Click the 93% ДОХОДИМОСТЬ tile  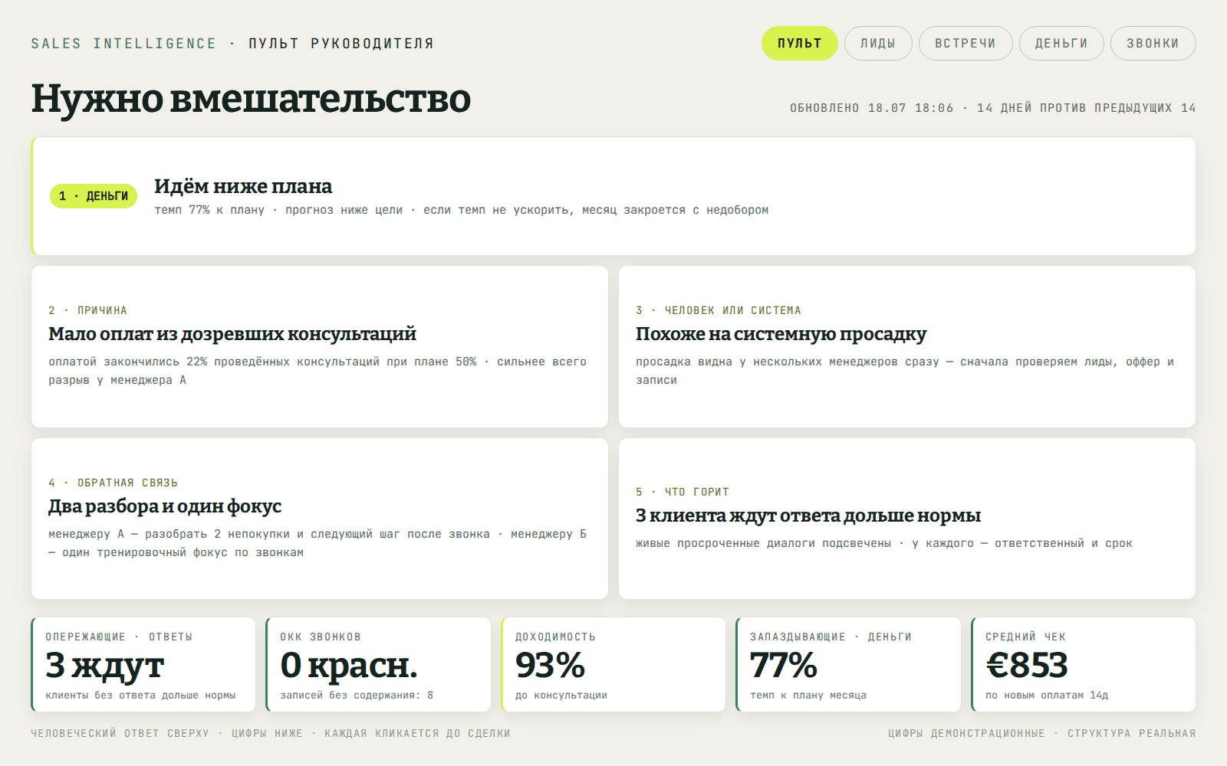(613, 664)
